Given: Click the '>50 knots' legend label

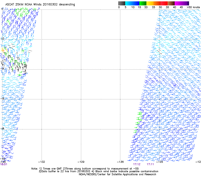Looking at the screenshot, I should point(193,7).
